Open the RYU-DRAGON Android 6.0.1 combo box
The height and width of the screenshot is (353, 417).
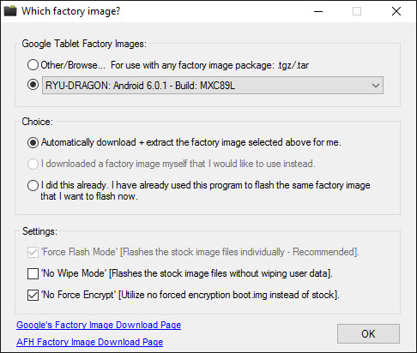point(213,85)
